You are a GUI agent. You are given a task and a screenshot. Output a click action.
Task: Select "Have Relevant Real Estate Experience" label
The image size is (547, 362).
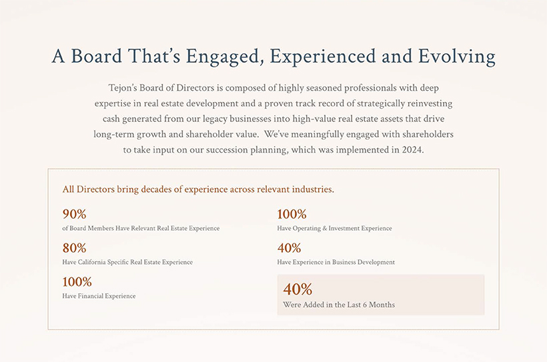tap(141, 229)
